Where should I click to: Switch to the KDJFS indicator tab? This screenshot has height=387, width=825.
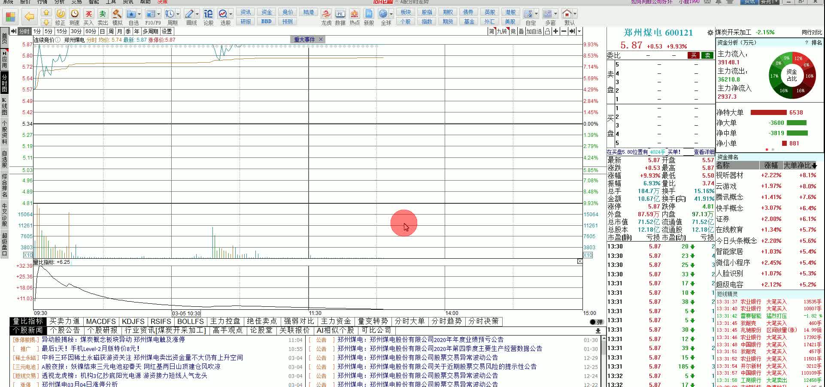tap(133, 321)
